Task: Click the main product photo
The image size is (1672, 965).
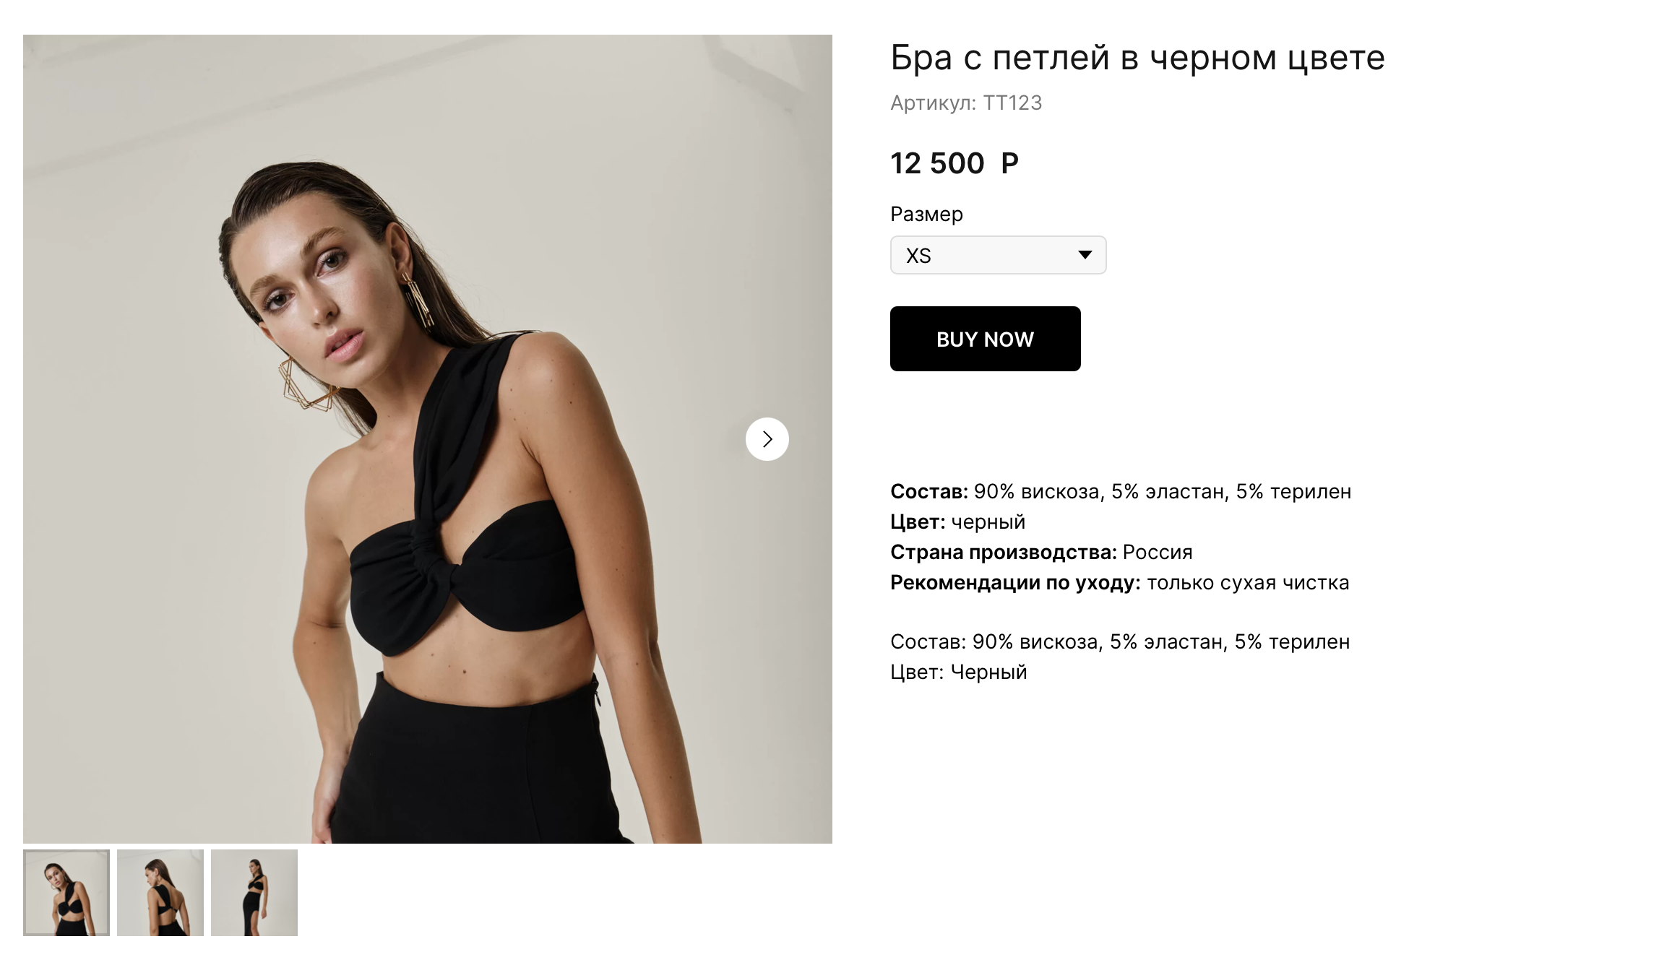Action: click(x=428, y=439)
